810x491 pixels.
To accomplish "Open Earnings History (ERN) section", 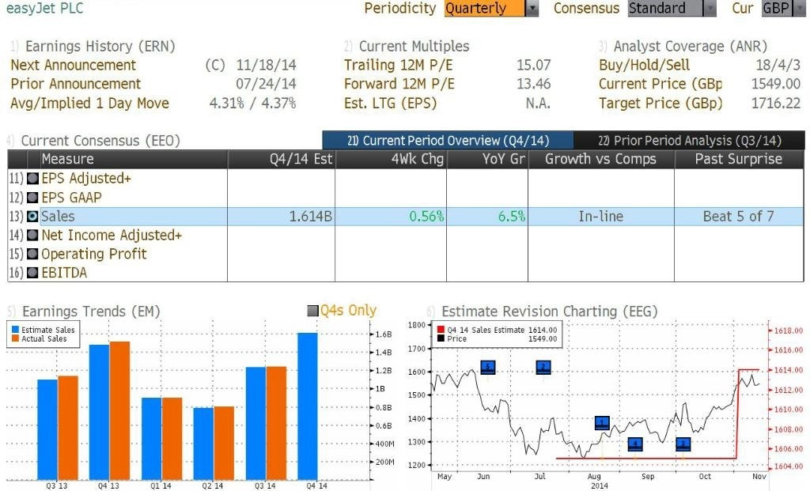I will pos(100,47).
